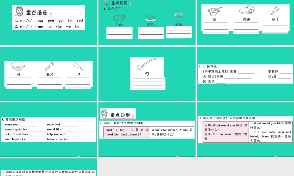
Task: Click the character icon beside 重点词汇
Action: [107, 3]
